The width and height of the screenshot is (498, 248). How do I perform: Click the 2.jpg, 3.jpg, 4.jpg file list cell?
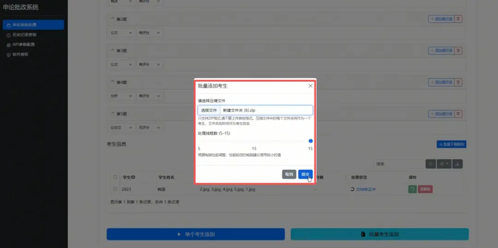(x=227, y=189)
